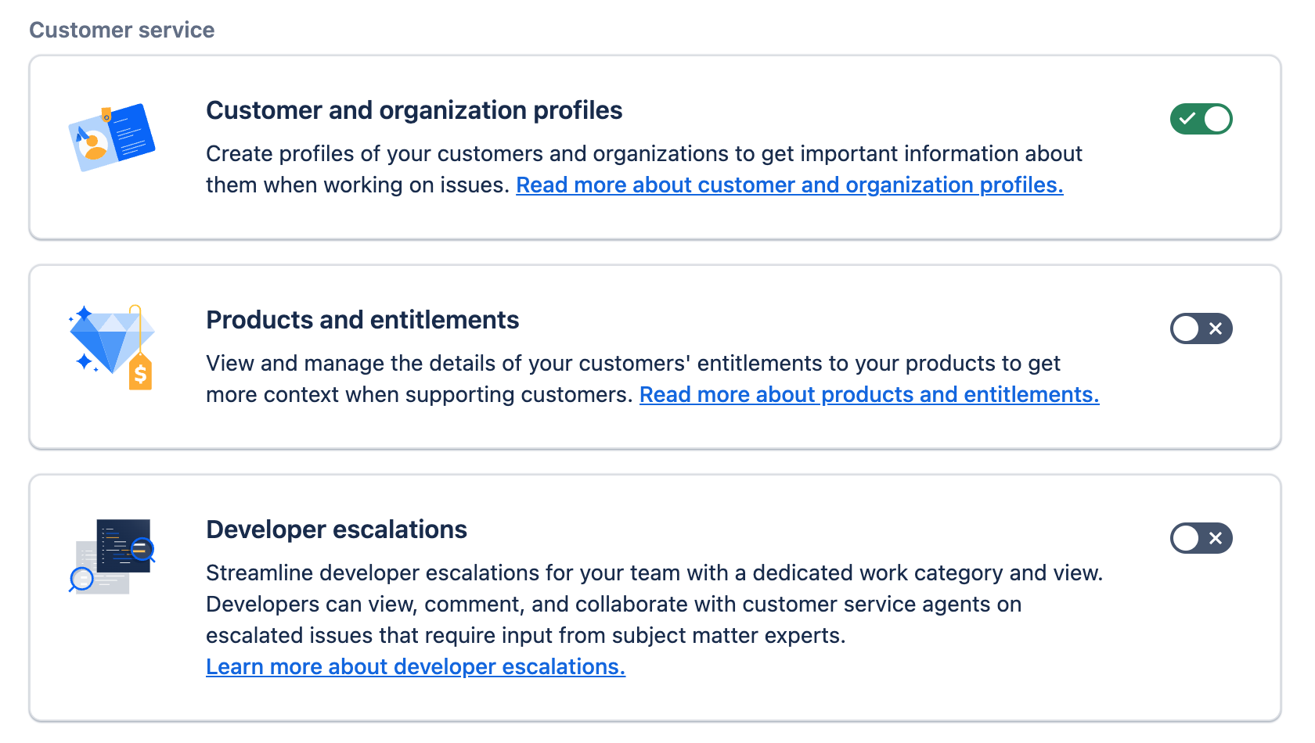This screenshot has height=743, width=1315.
Task: Click the X mark on Developer escalations toggle
Action: click(x=1216, y=538)
